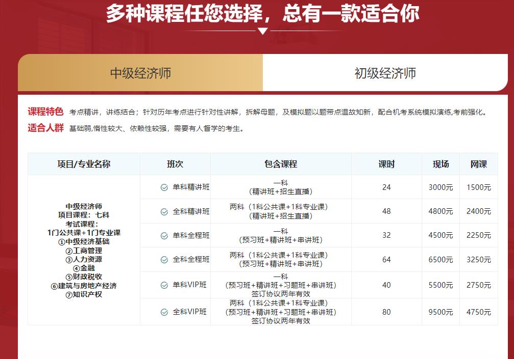Screen dimensions: 514x359
Task: Click the 适合人群 red heading
Action: pos(45,128)
